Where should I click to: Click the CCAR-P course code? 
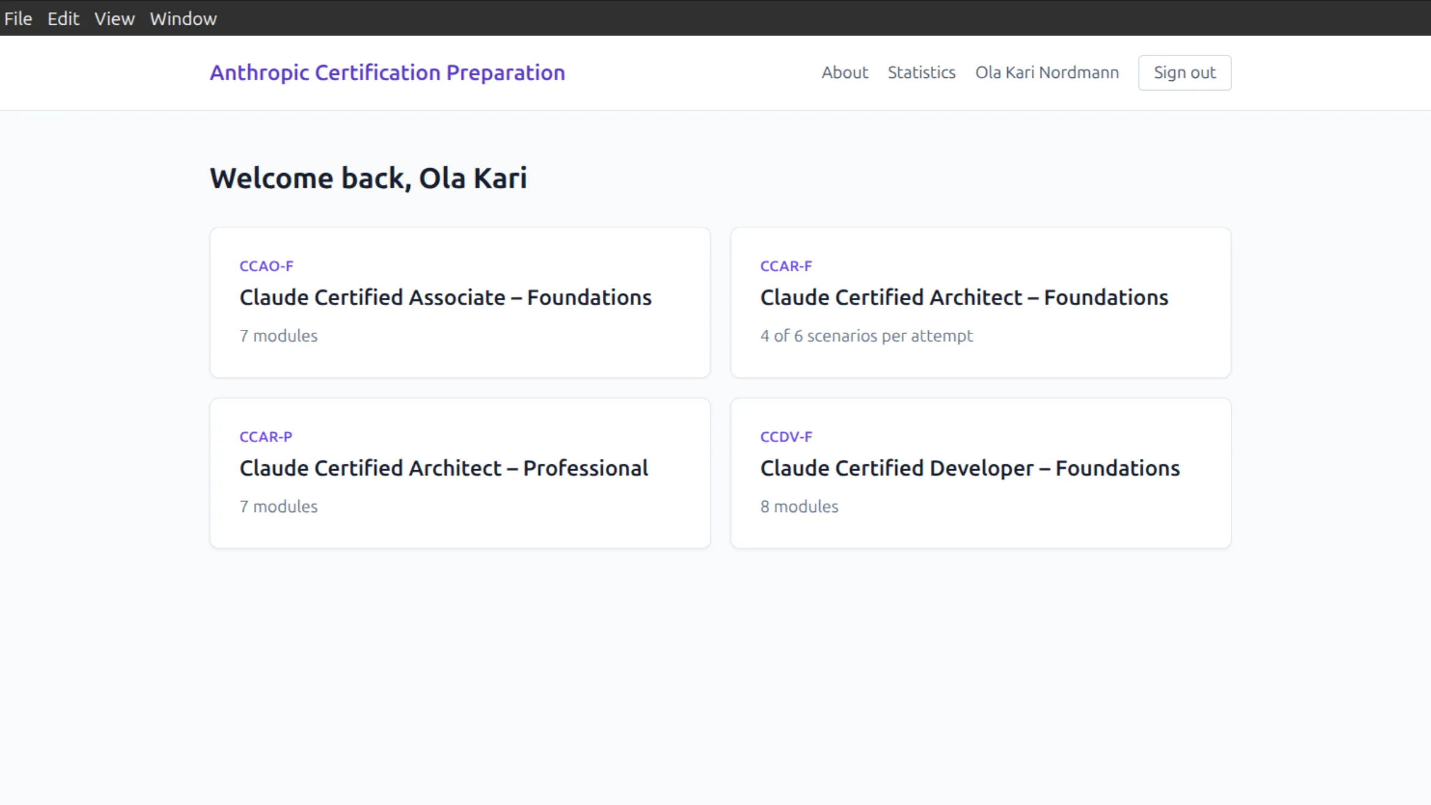click(x=266, y=437)
